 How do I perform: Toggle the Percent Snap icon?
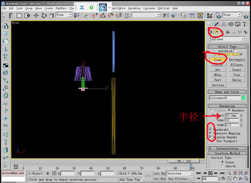coord(111,16)
